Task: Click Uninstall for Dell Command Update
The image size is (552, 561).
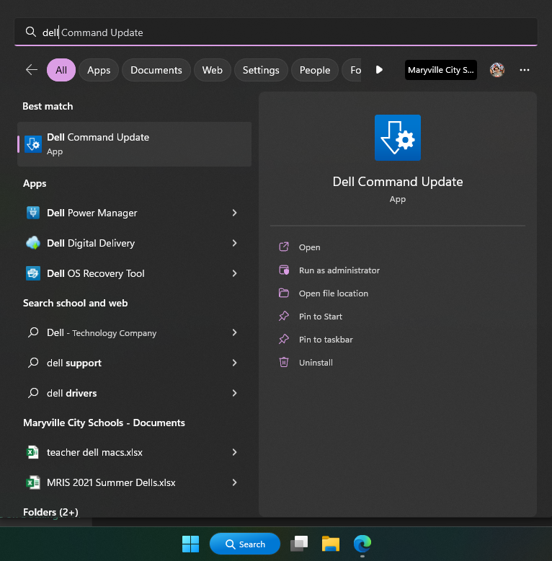Action: pyautogui.click(x=316, y=363)
